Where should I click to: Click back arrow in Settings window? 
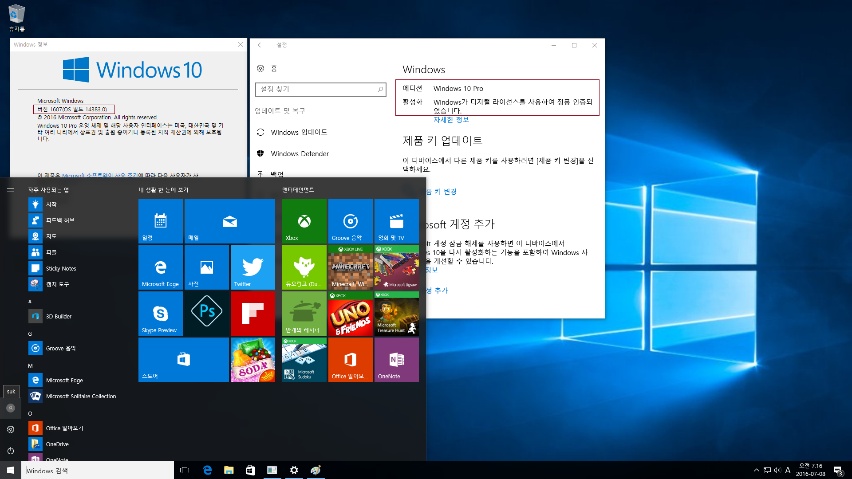(260, 45)
